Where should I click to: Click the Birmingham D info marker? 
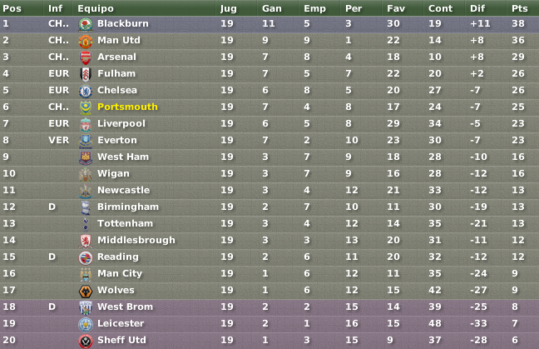52,207
